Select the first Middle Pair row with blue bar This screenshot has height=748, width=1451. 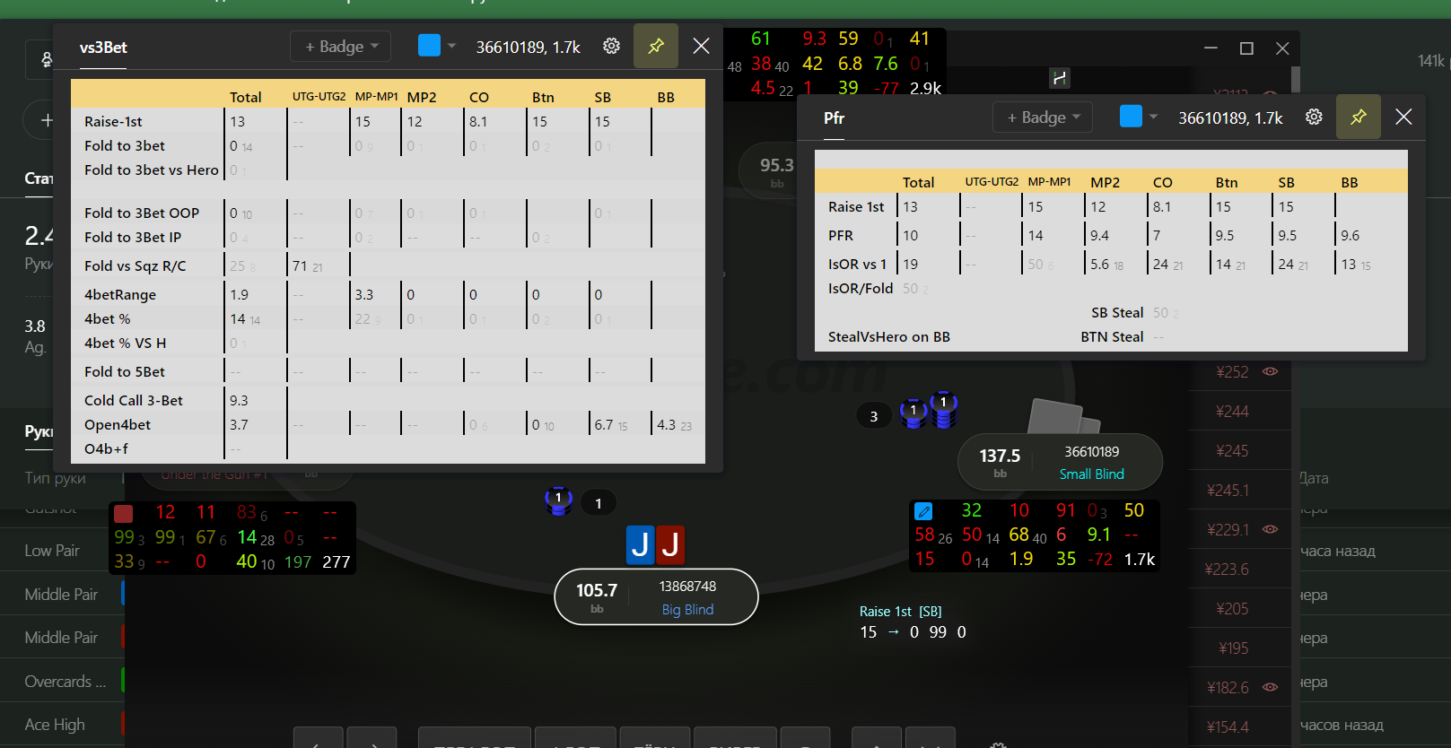coord(63,594)
